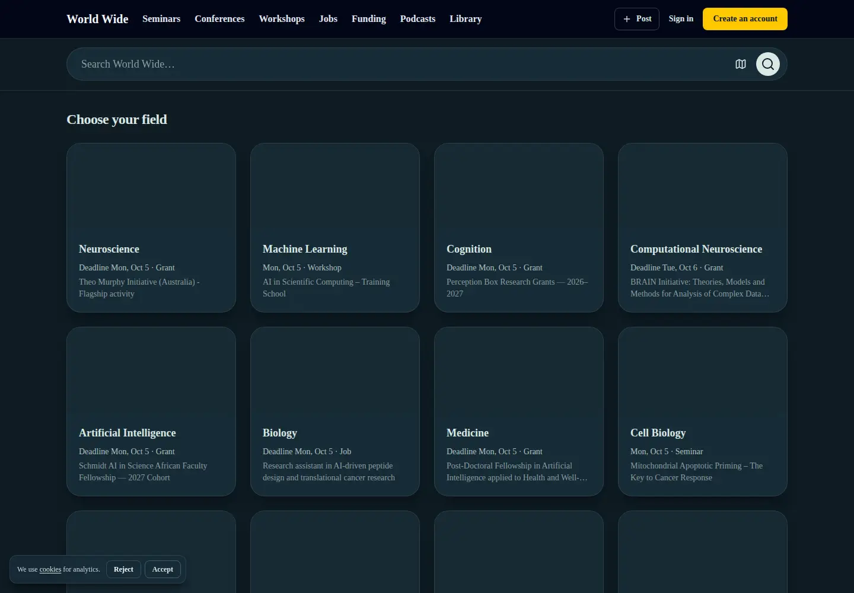Open the cookies policy link
The image size is (854, 593).
click(50, 569)
